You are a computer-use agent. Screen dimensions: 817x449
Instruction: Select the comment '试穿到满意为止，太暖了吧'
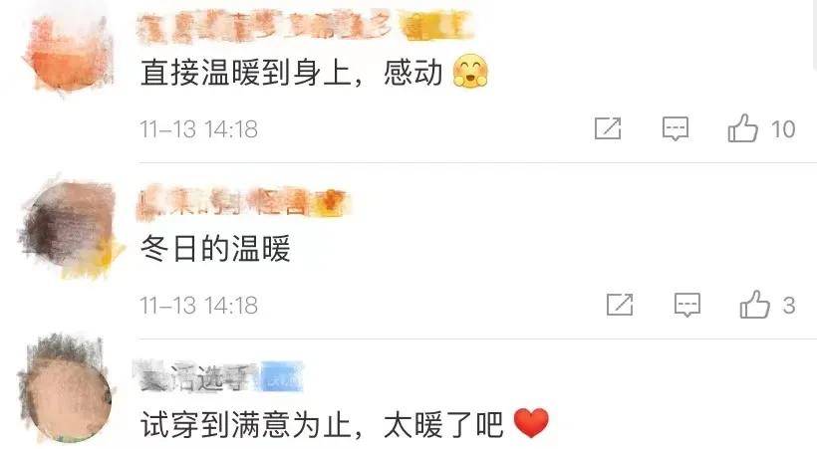(x=322, y=424)
